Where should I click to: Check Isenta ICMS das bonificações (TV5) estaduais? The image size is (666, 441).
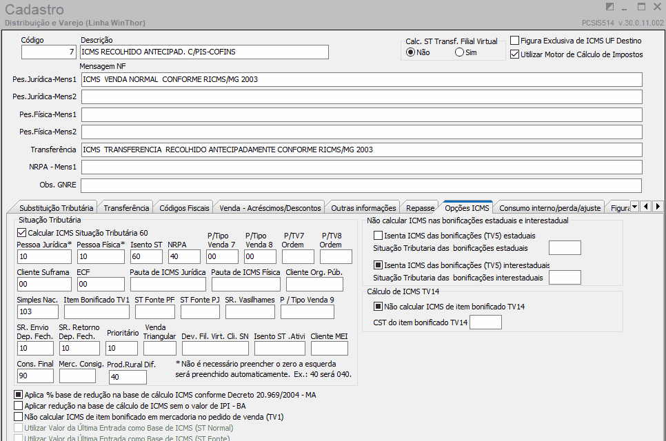378,236
